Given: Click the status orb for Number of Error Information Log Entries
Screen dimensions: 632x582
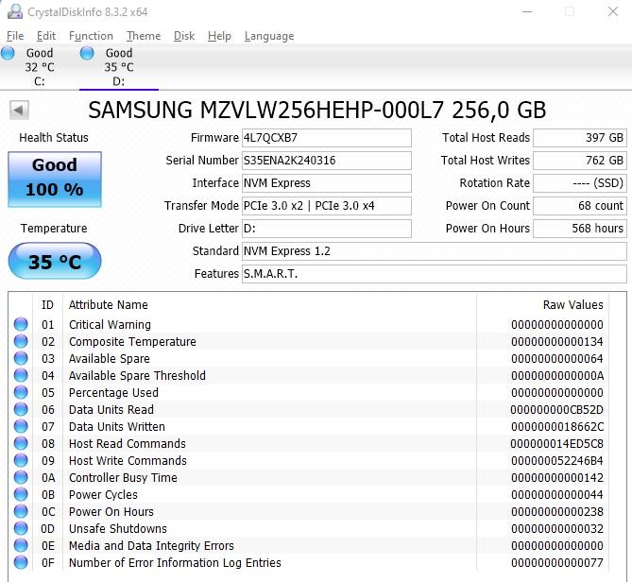Looking at the screenshot, I should click(21, 562).
